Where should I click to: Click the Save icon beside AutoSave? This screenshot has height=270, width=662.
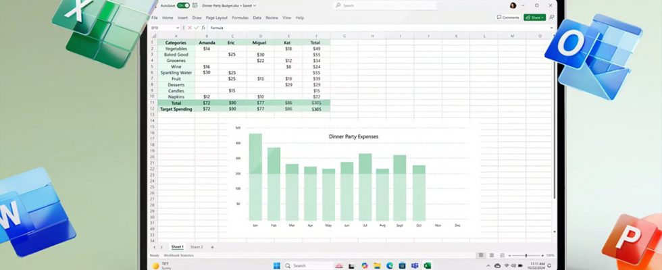195,5
